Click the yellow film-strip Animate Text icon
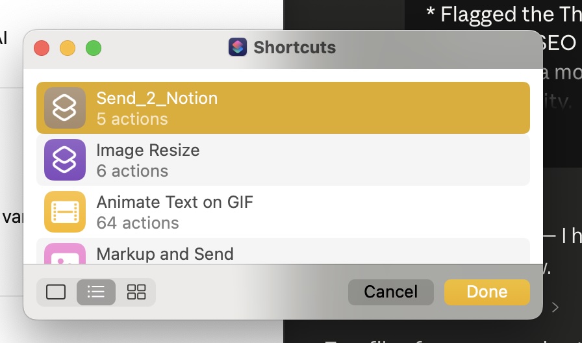The width and height of the screenshot is (582, 343). coord(65,212)
